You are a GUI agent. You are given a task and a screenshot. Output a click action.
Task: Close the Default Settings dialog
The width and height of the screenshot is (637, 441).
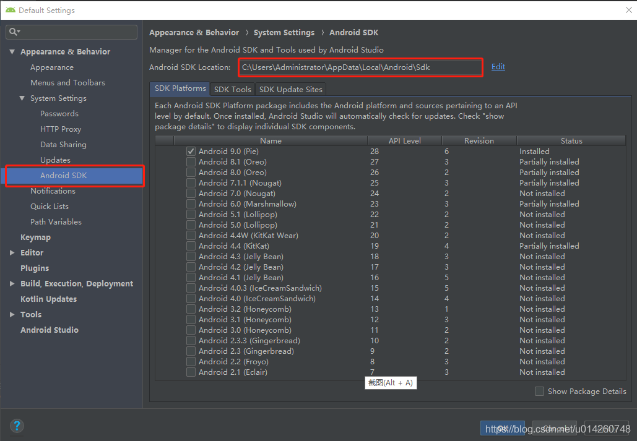[629, 10]
